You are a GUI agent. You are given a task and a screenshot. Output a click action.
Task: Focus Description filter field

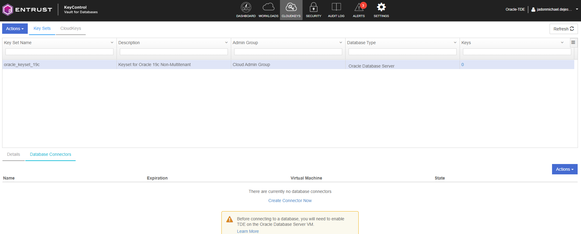tap(174, 52)
